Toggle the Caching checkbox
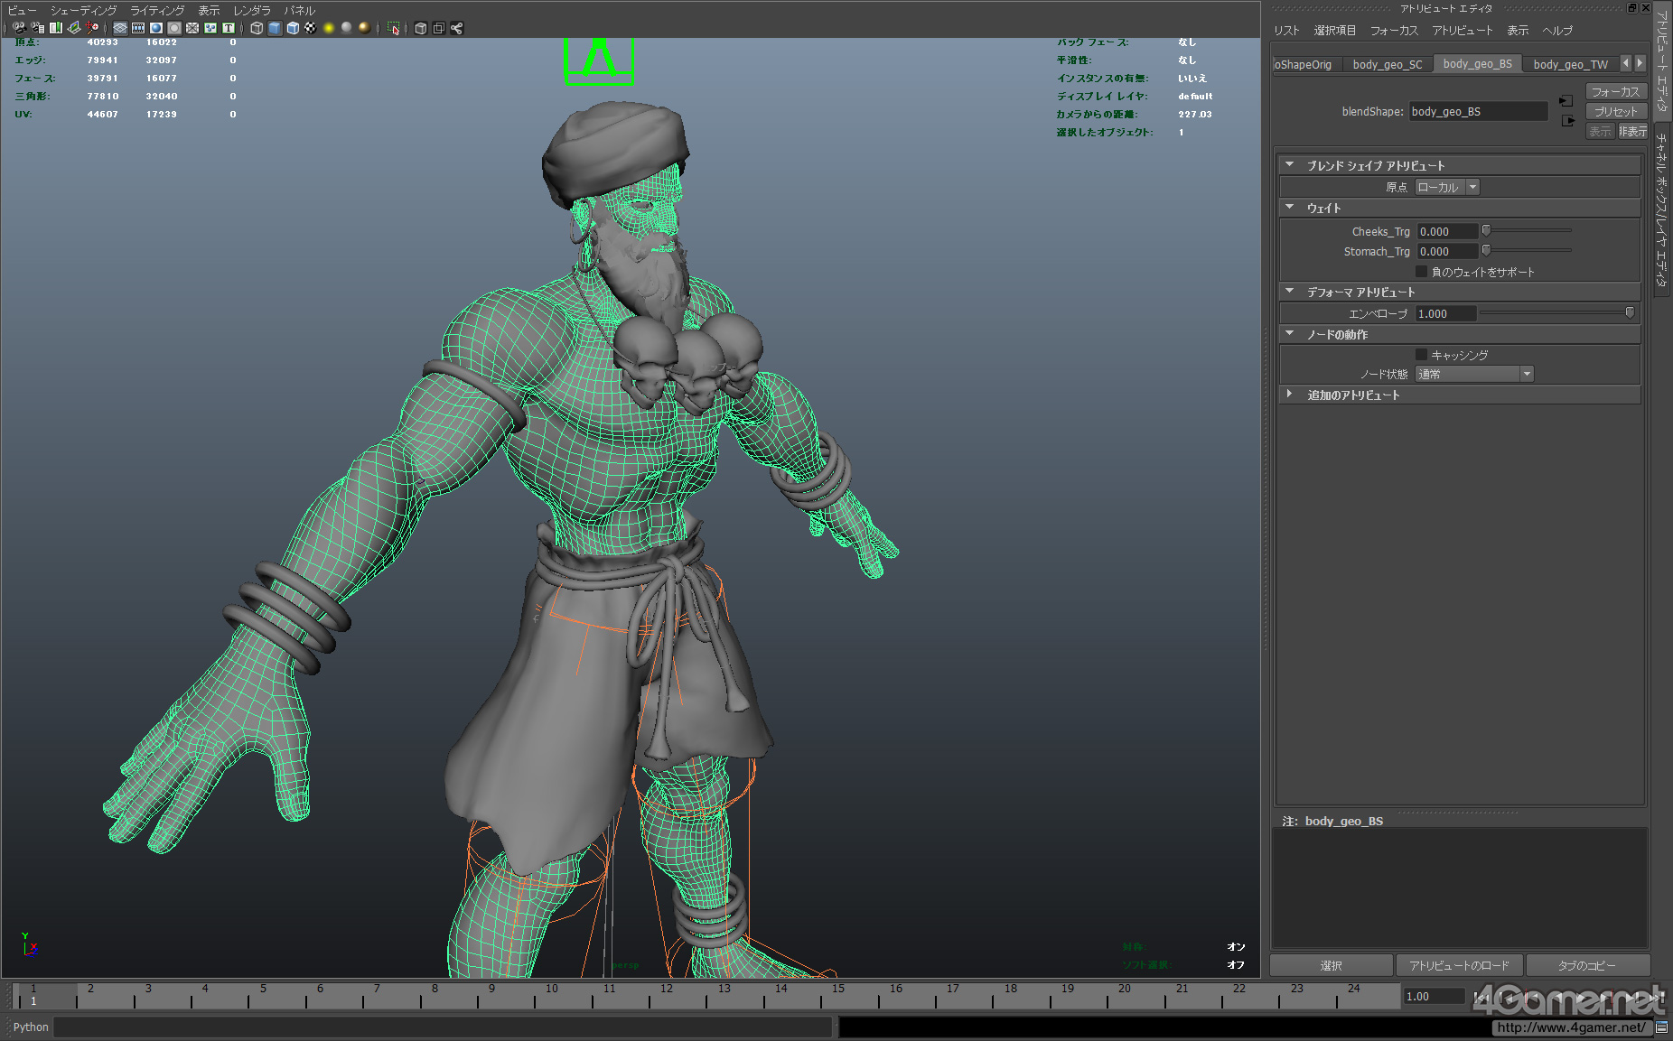 click(1421, 355)
